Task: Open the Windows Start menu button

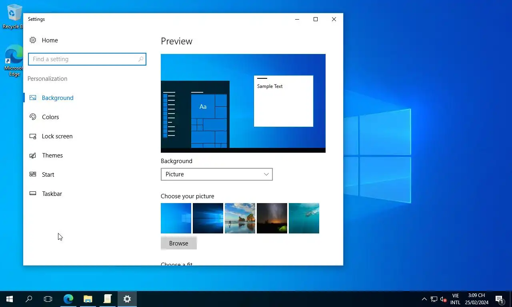Action: 10,299
